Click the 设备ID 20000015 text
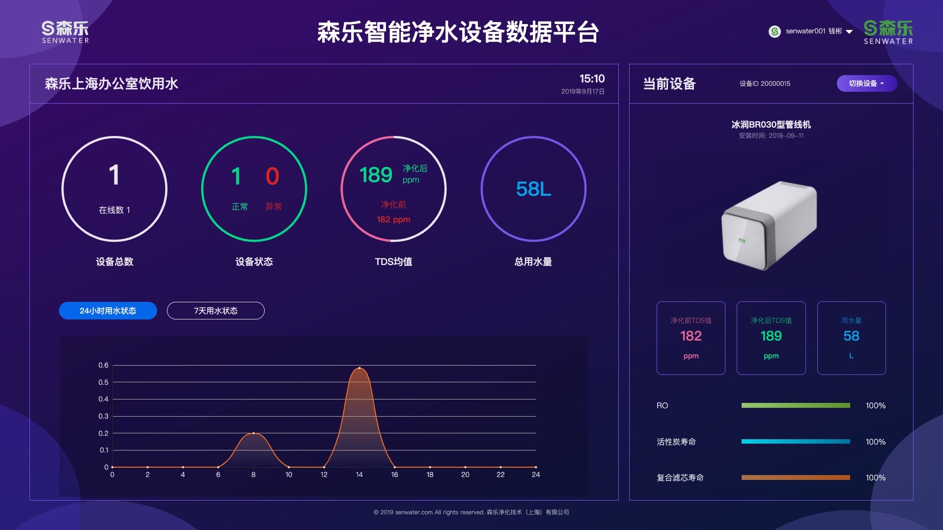943x530 pixels. 765,84
